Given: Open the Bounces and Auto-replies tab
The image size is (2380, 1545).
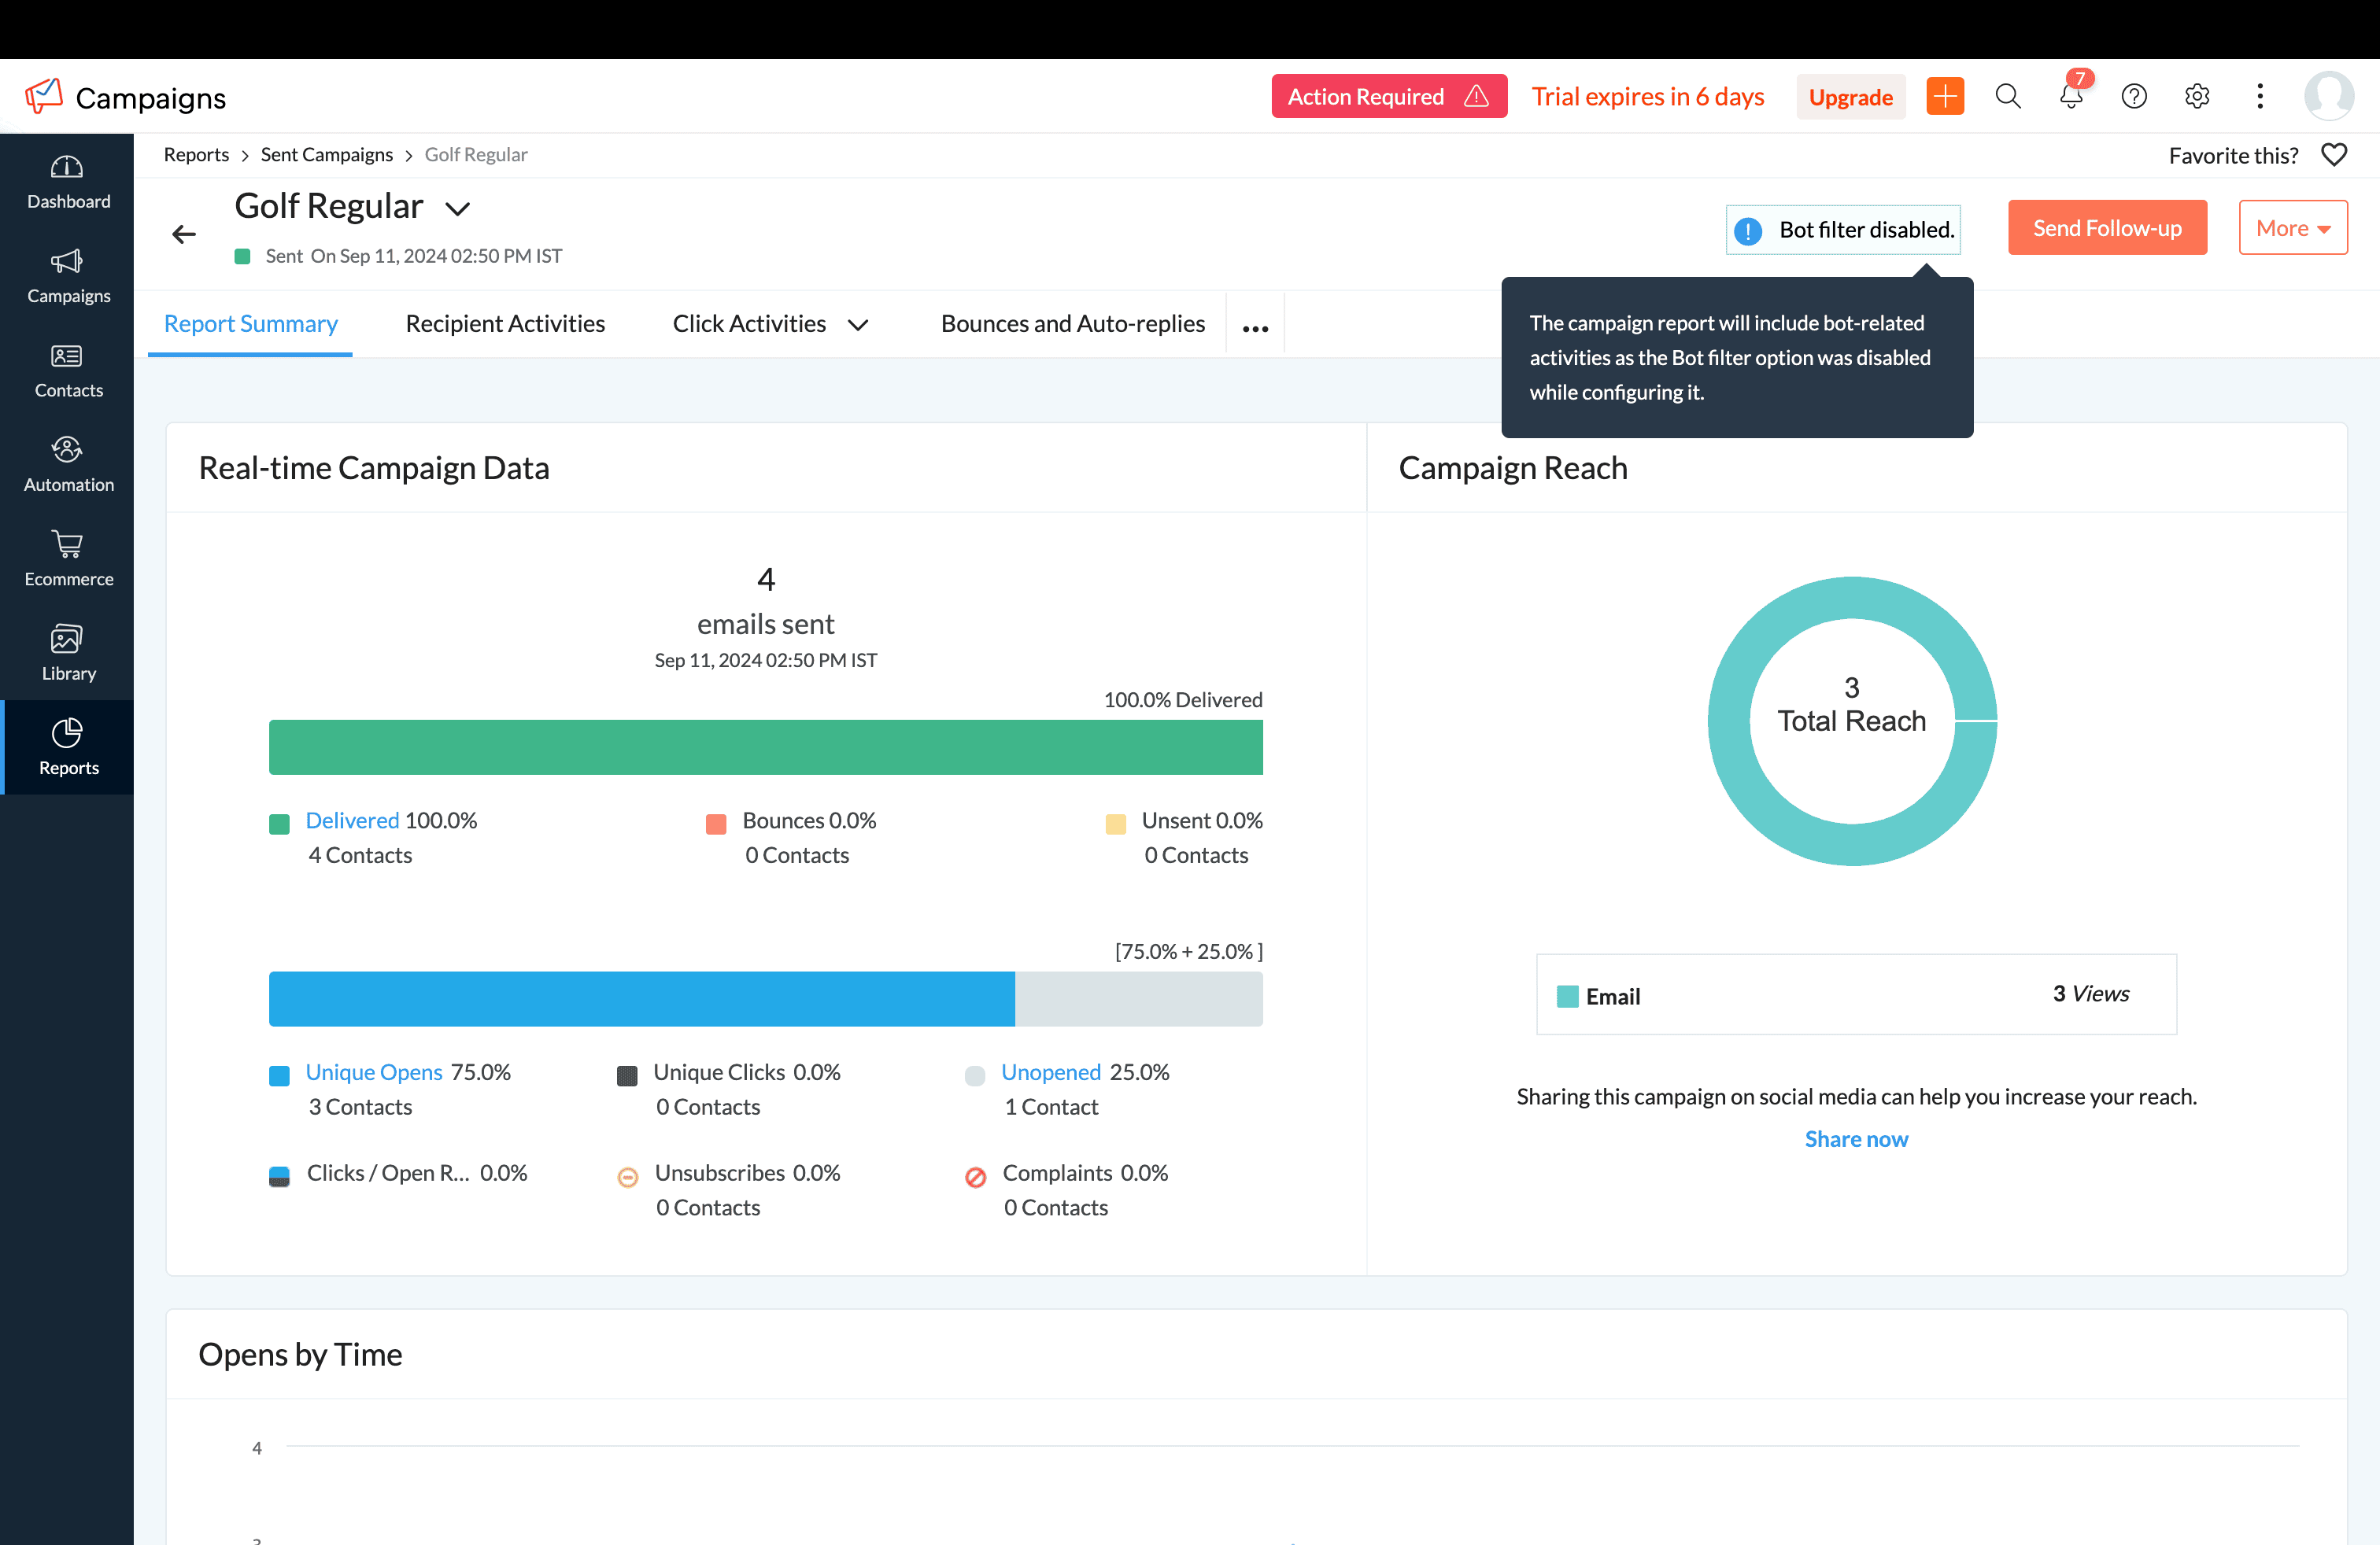Looking at the screenshot, I should (x=1072, y=324).
